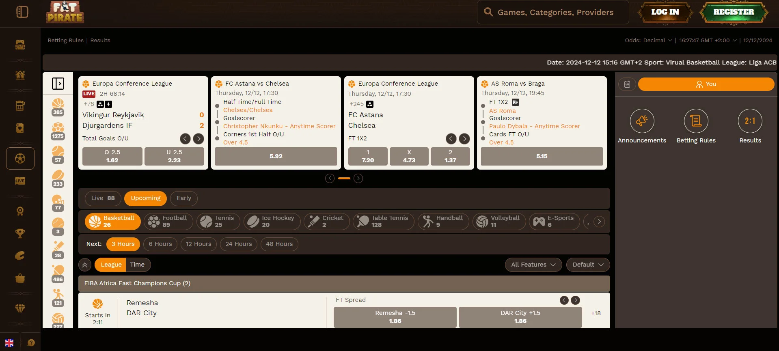Select the sport icon with 77 events
Screen dimensions: 779x351
pyautogui.click(x=58, y=202)
